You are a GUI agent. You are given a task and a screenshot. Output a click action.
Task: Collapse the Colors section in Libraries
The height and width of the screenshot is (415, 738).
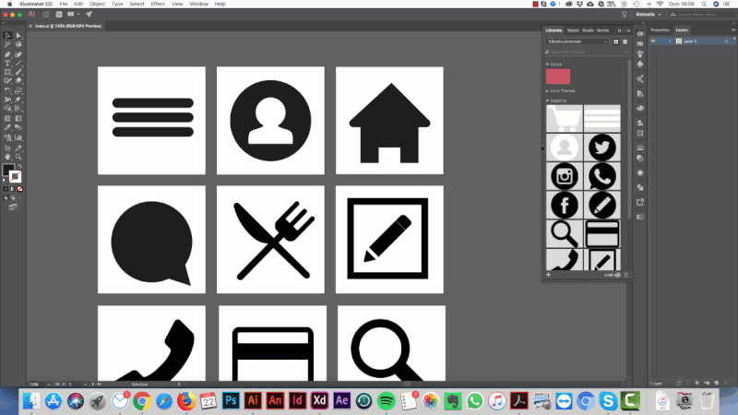point(547,64)
